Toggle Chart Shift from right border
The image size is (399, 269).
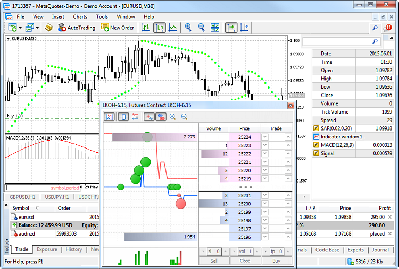[245, 28]
